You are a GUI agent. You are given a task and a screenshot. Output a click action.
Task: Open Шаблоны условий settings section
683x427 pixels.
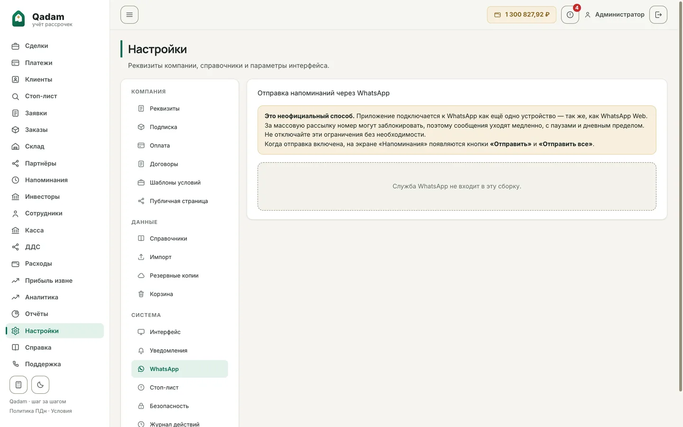[180, 183]
